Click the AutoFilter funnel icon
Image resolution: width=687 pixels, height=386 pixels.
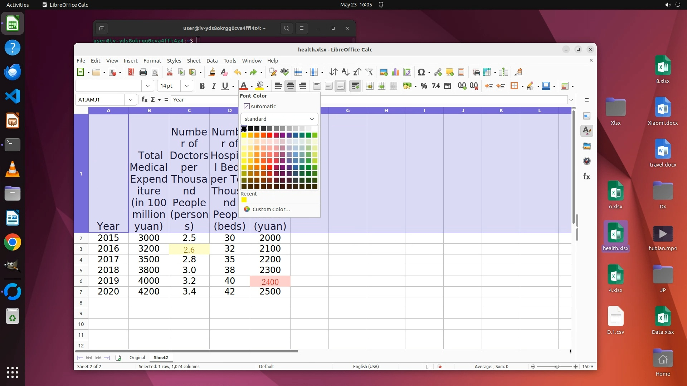click(x=369, y=72)
